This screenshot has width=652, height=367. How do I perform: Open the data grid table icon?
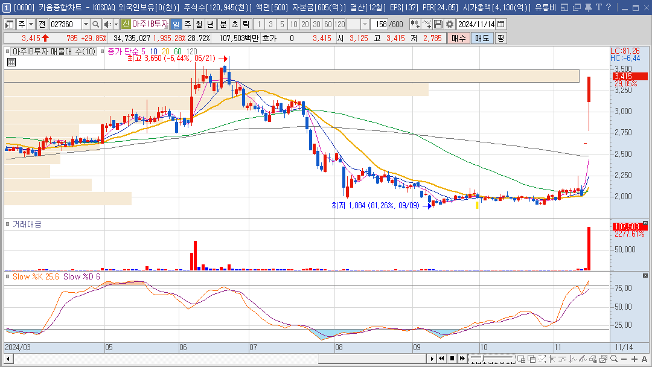(x=11, y=62)
